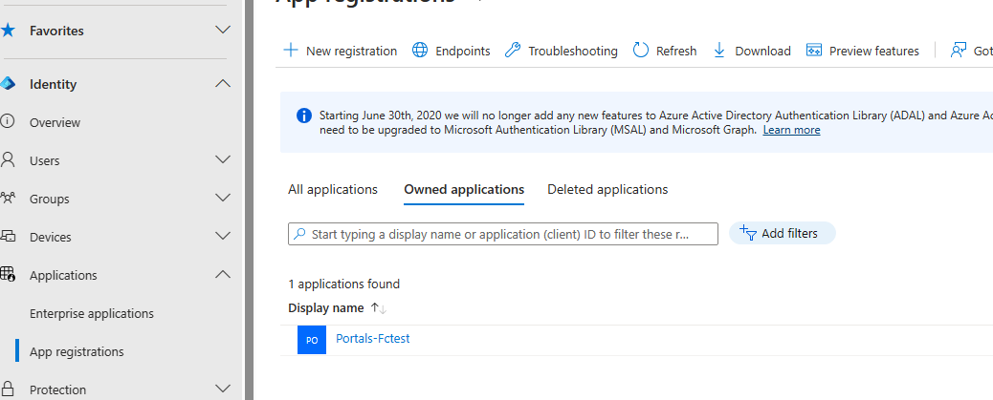Screen dimensions: 993x400
Task: Click the Preview features icon
Action: (814, 51)
